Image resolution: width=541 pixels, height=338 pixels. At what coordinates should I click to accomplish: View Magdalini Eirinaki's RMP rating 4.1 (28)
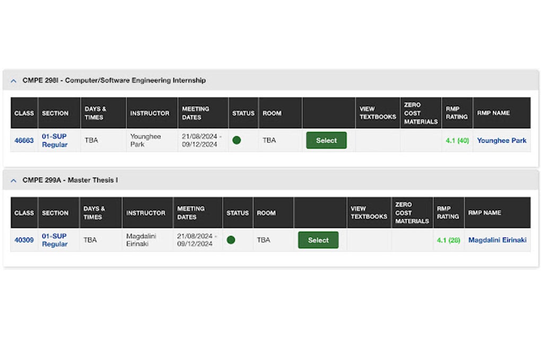[x=448, y=240]
